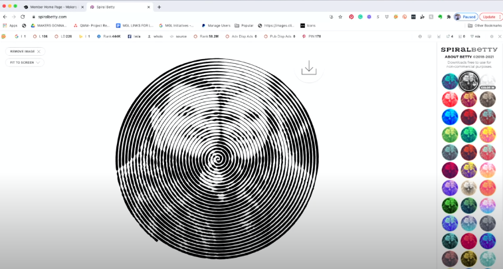Open the MGL Initiatives bookmark
The height and width of the screenshot is (269, 503).
point(177,25)
